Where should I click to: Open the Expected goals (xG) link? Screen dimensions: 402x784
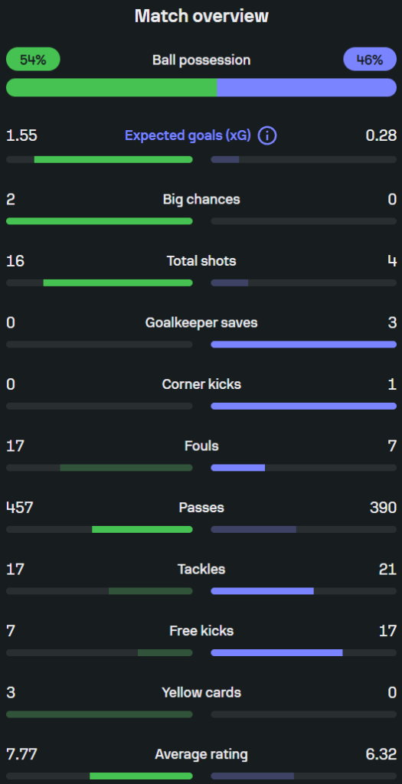coord(188,136)
